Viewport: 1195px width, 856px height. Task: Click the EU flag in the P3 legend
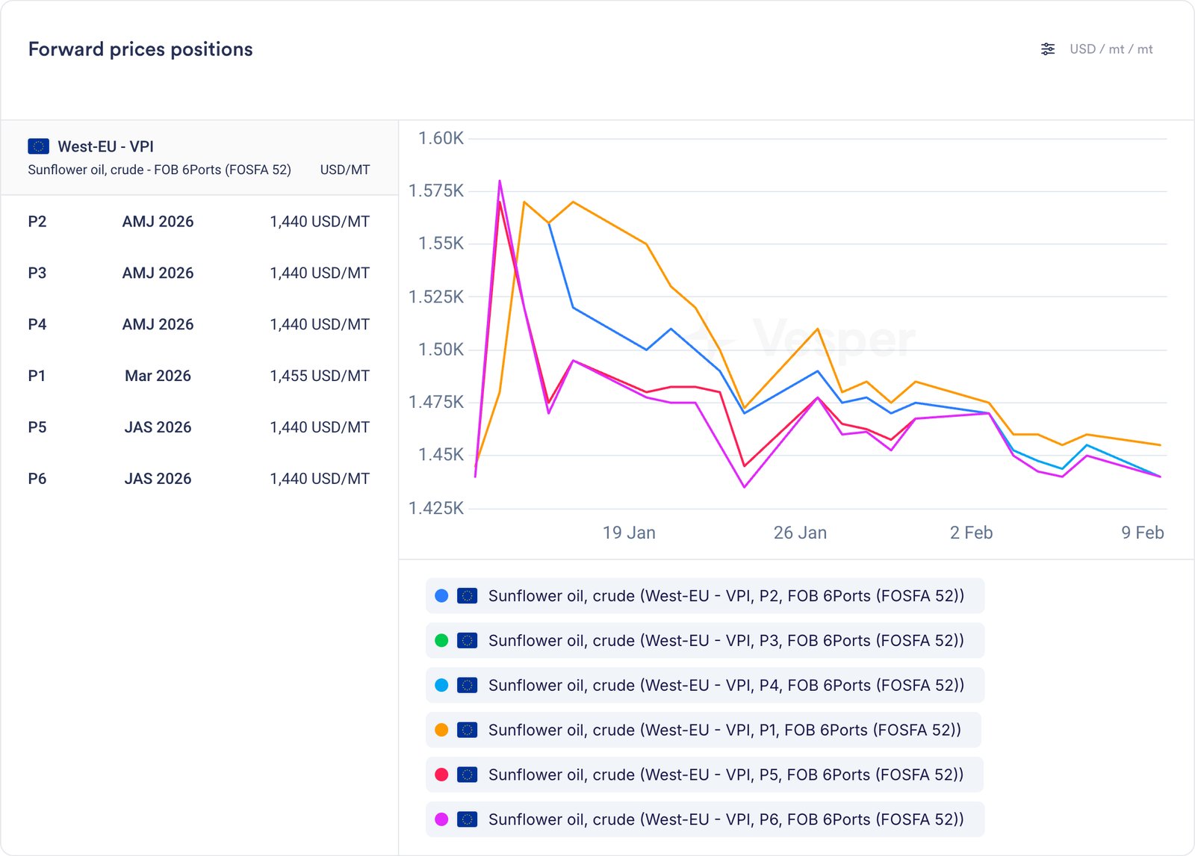tap(467, 641)
